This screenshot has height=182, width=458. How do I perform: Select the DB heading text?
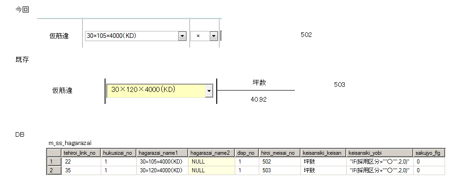(20, 135)
